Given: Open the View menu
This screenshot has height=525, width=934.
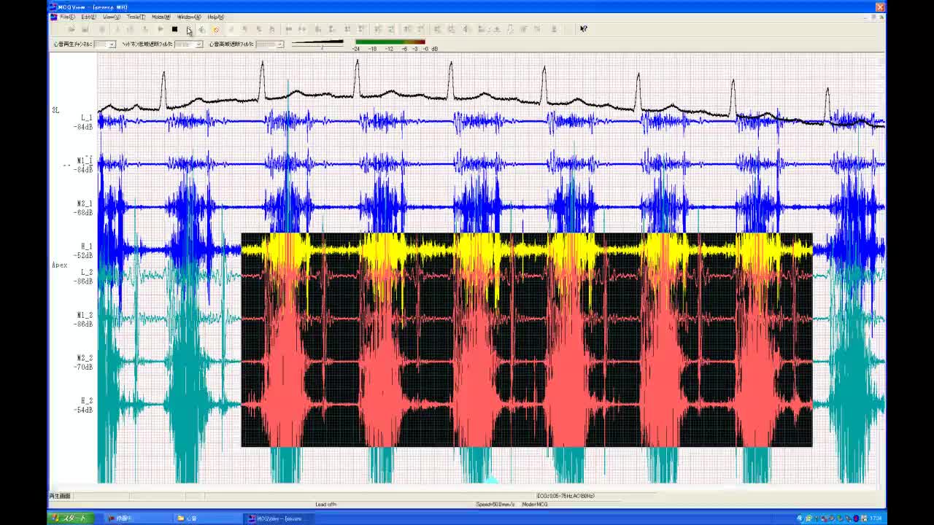Looking at the screenshot, I should point(112,17).
